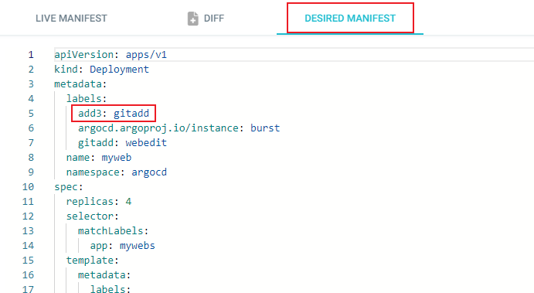This screenshot has width=534, height=293.
Task: Click line number 1 in the gutter
Action: (31, 55)
